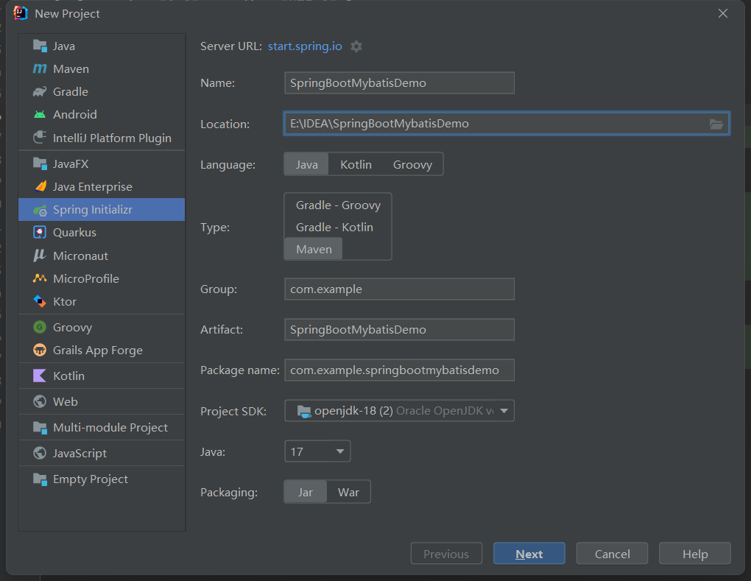
Task: Select Java Enterprise in the sidebar
Action: coord(92,187)
